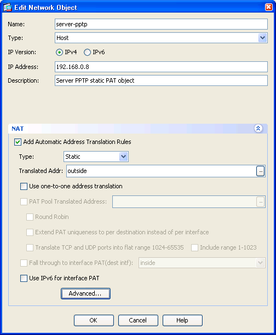Confirm changes with the OK button
Viewport: 276px width, 335px height.
tap(94, 320)
